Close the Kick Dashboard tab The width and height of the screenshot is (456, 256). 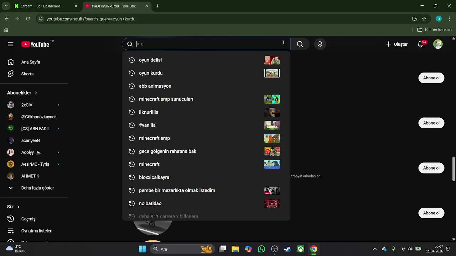click(x=76, y=6)
